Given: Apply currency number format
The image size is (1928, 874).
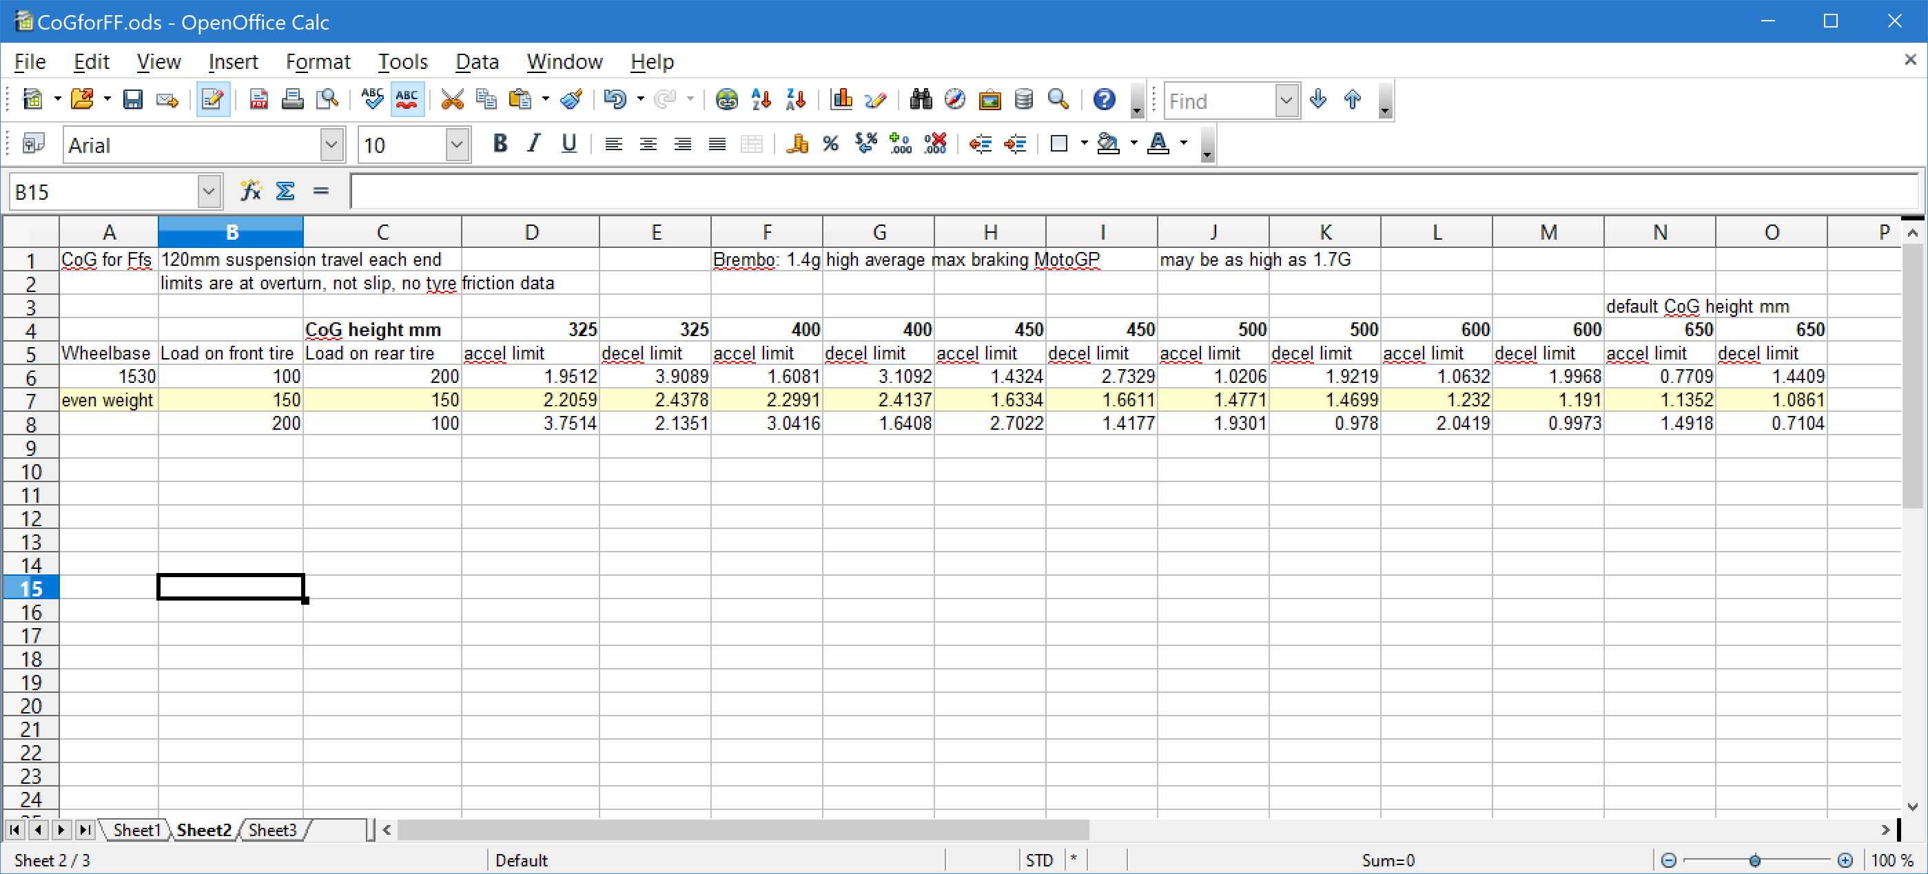Looking at the screenshot, I should [x=797, y=144].
